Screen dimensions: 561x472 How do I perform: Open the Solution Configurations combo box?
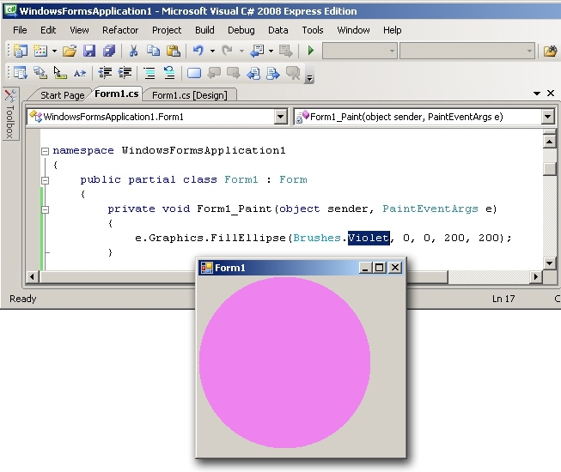360,51
